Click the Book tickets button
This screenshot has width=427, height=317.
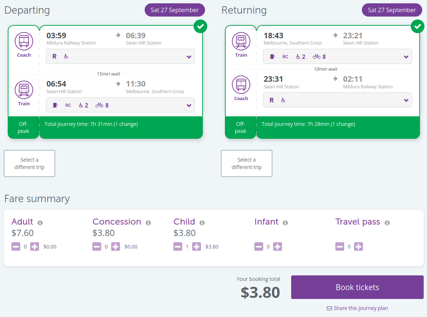tap(357, 287)
